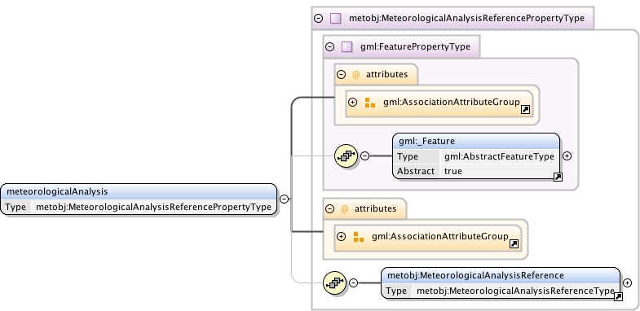Expand the lower gml:AssociationAttributeGroup
The image size is (640, 311).
(x=342, y=236)
